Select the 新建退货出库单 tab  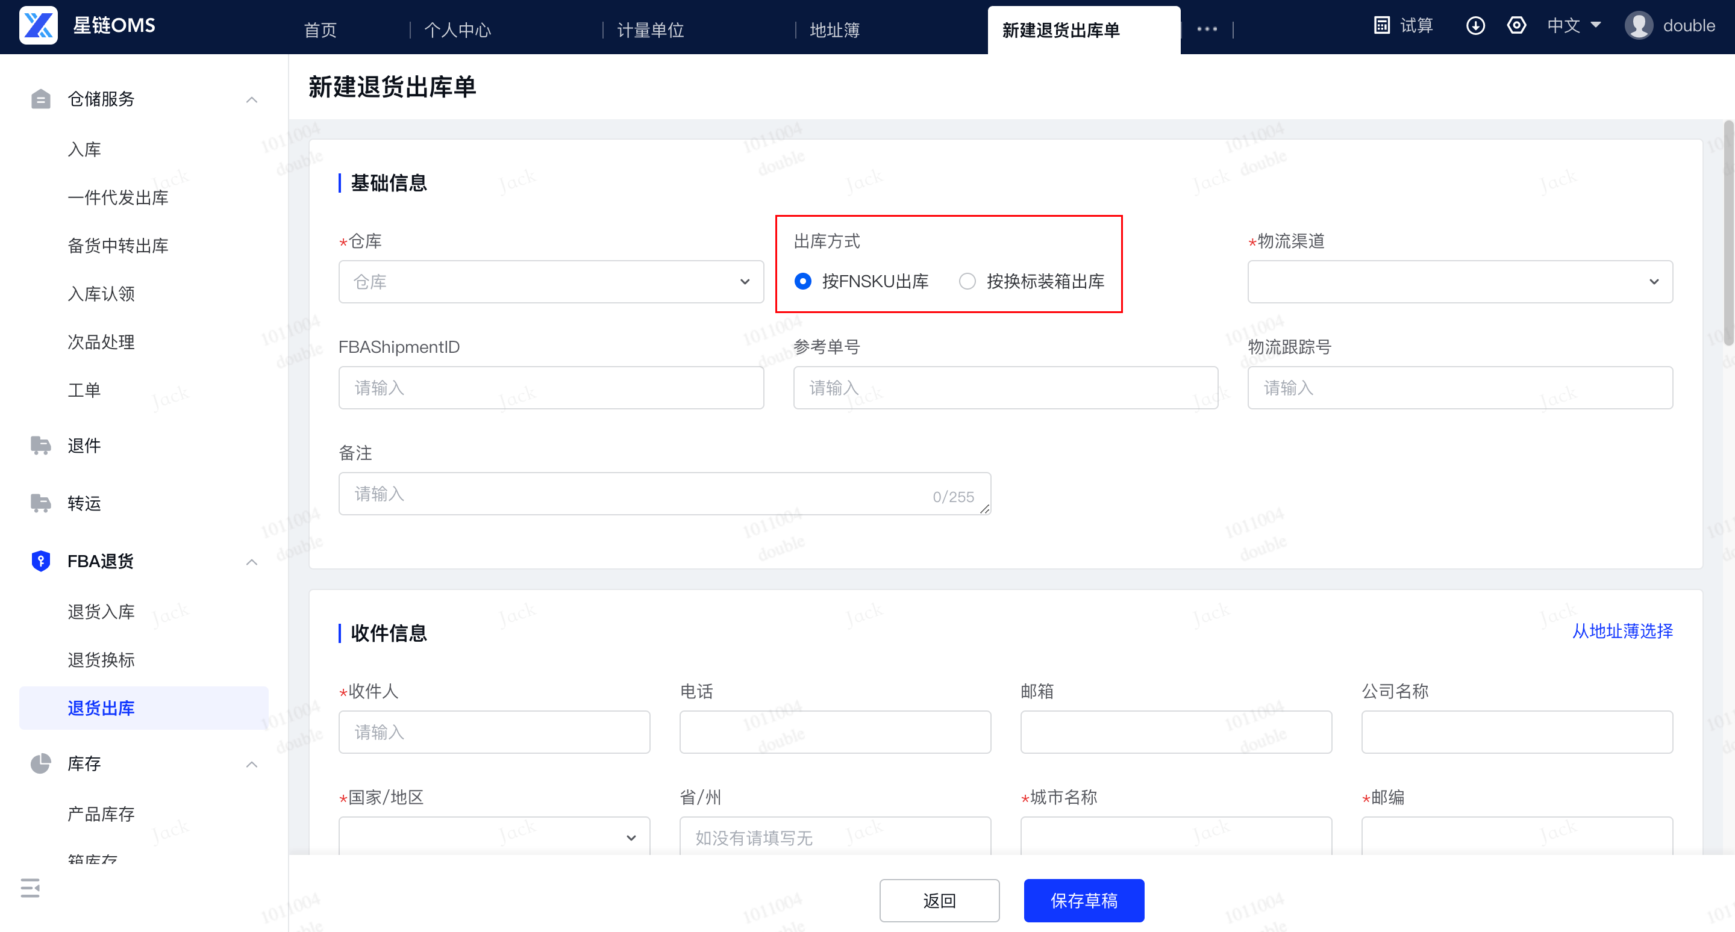(1083, 30)
